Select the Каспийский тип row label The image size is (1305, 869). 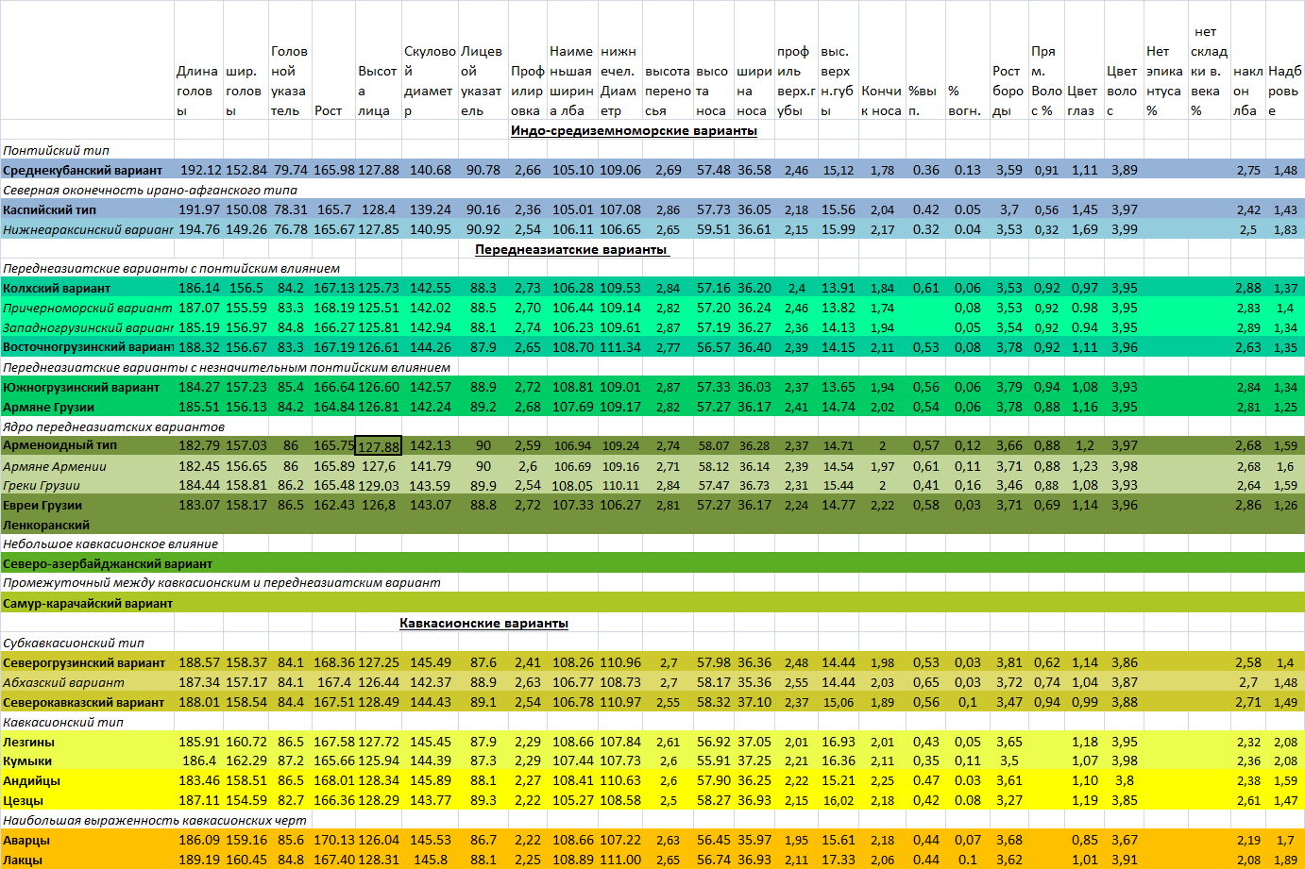[49, 209]
